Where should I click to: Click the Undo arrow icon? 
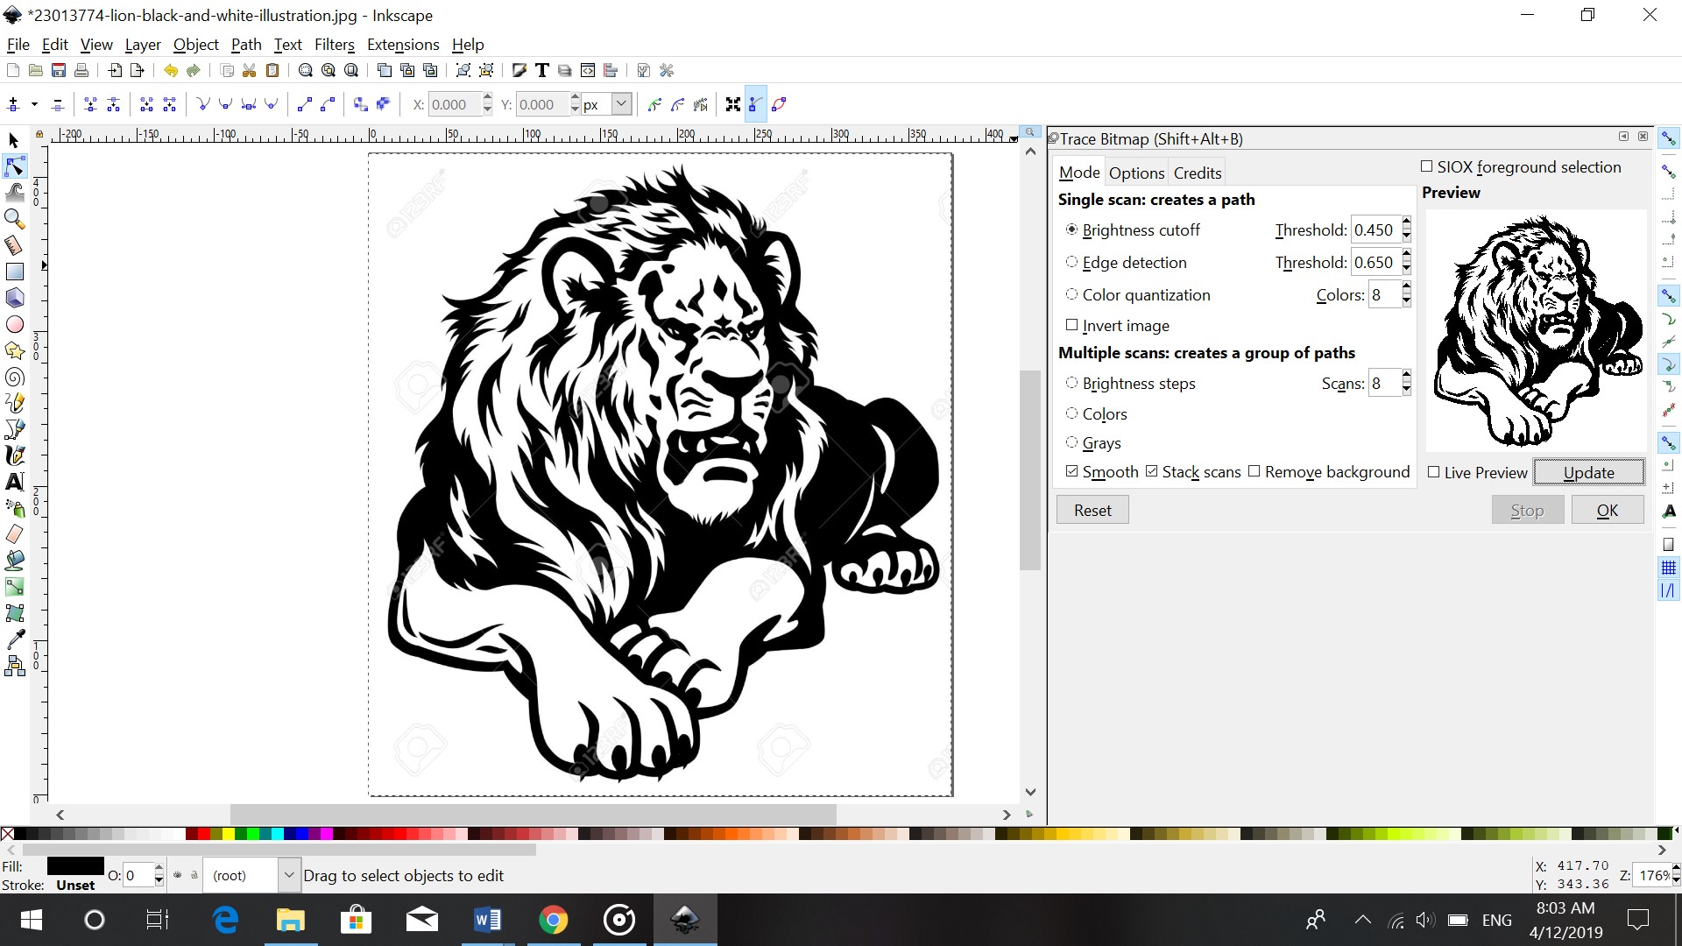point(170,70)
